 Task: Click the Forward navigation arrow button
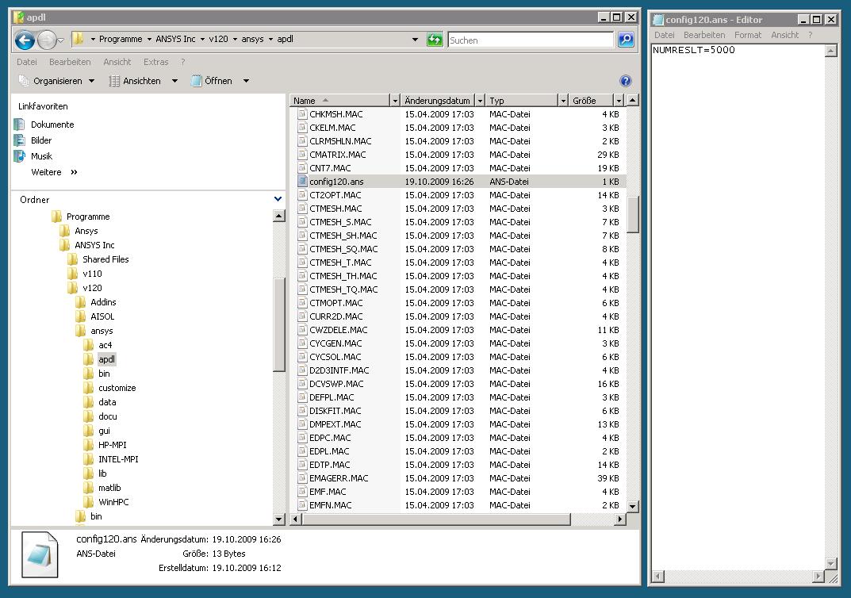click(x=48, y=40)
